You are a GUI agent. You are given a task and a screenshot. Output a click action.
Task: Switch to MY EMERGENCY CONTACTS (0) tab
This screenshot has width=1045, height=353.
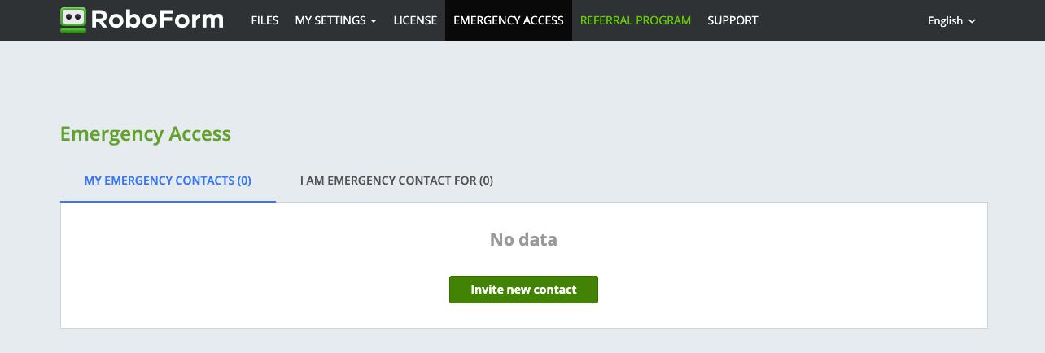168,181
